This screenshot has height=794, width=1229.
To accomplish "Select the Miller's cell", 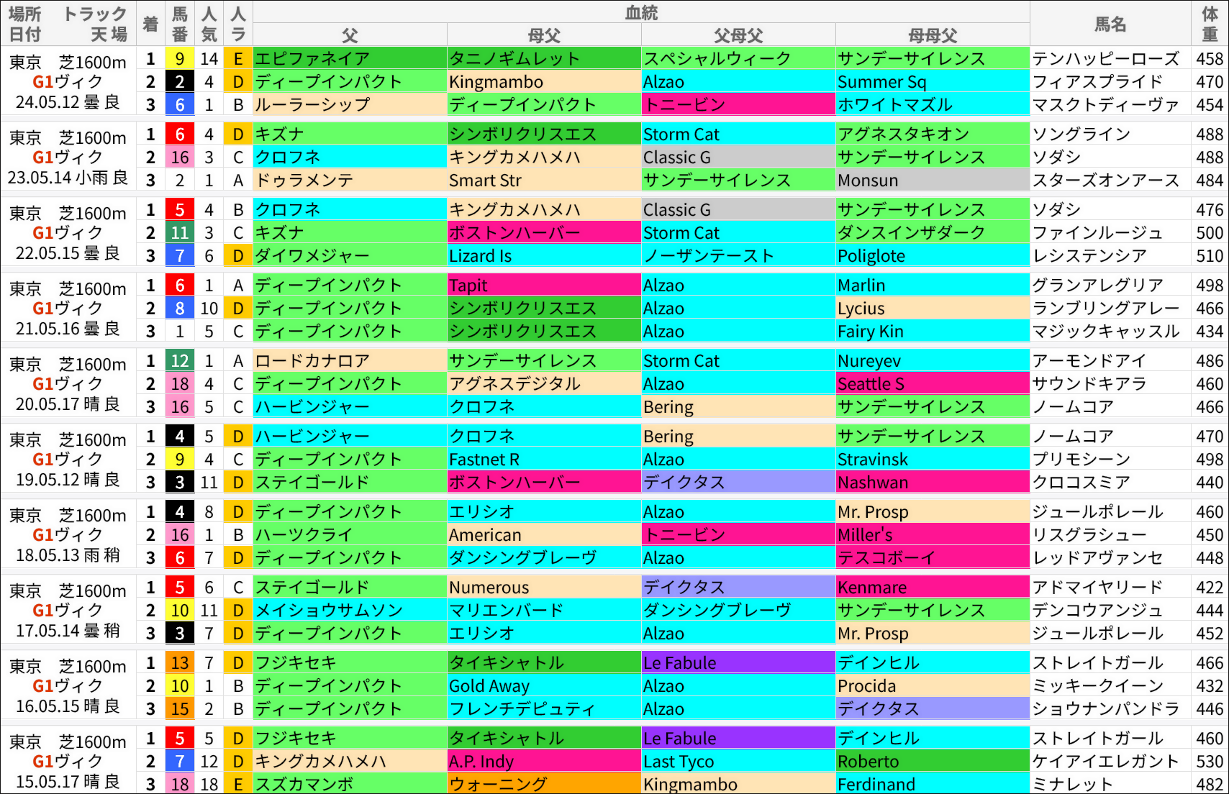I will tap(933, 535).
